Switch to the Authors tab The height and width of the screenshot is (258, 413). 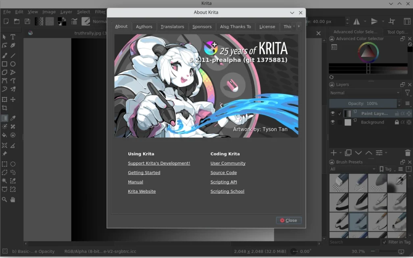pos(144,27)
